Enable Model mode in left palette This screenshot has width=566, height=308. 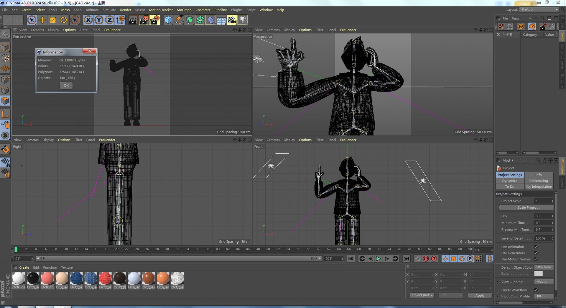5,47
